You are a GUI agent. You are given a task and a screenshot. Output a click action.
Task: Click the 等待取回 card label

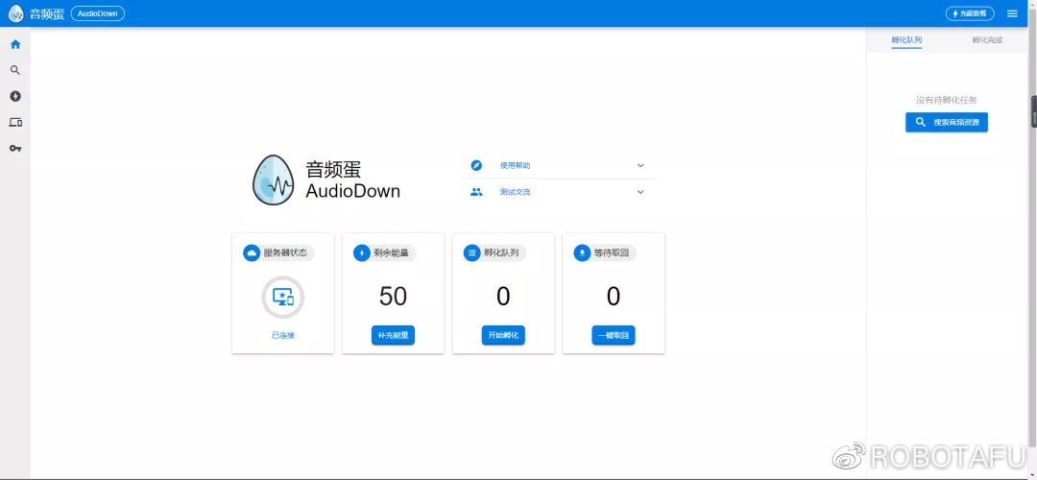611,252
